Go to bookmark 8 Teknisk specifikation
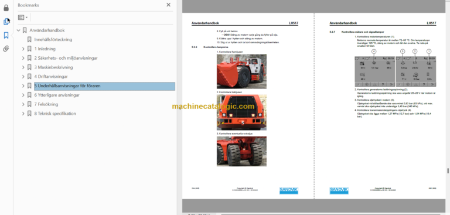Image resolution: width=450 pixels, height=215 pixels. (55, 114)
